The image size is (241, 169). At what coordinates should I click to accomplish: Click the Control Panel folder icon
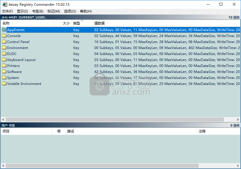tap(4, 42)
